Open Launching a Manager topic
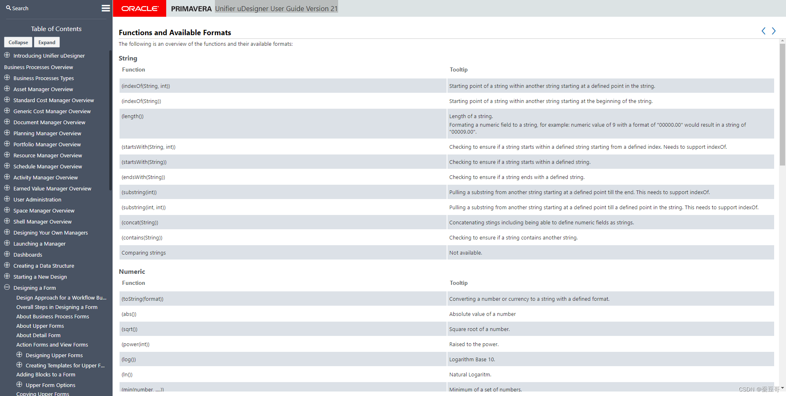The height and width of the screenshot is (396, 786). 39,244
